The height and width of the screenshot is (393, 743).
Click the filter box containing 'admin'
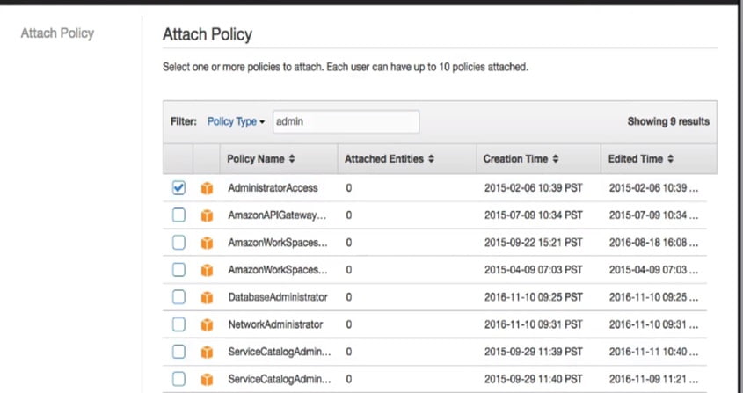[346, 122]
